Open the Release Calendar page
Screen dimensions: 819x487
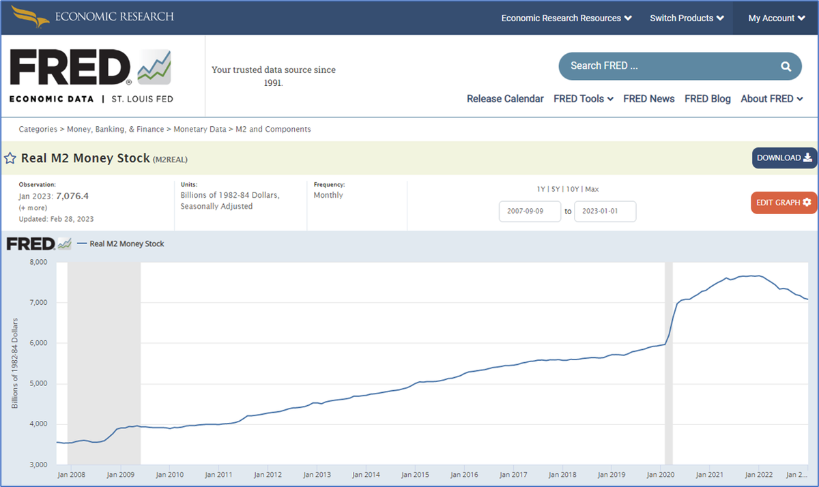[505, 99]
